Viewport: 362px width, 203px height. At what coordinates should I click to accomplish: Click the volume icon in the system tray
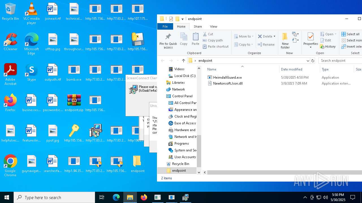[326, 197]
